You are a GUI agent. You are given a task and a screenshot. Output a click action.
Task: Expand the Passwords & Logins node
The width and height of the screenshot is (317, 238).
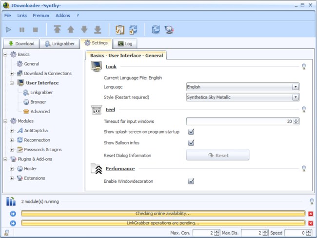click(12, 150)
